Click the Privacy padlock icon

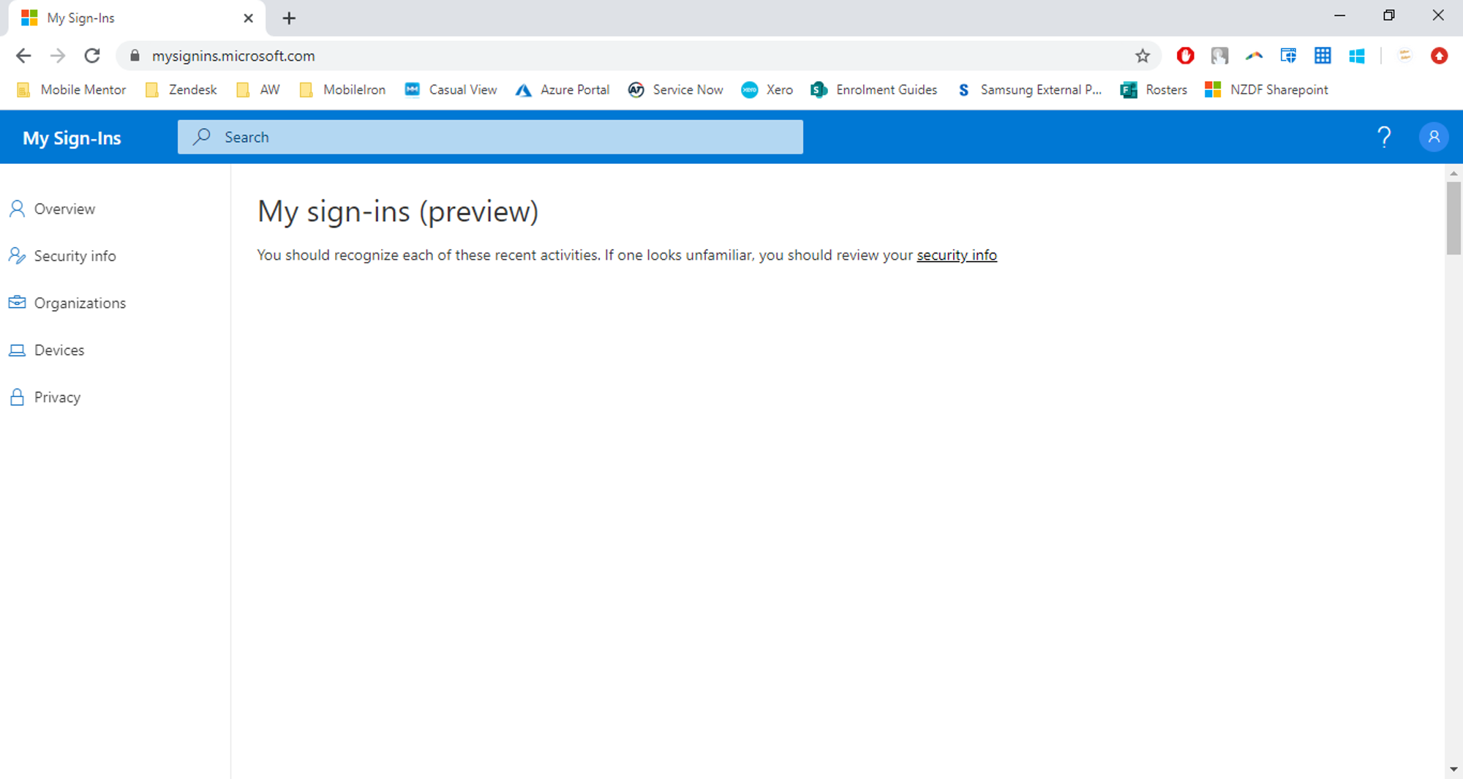[x=17, y=397]
